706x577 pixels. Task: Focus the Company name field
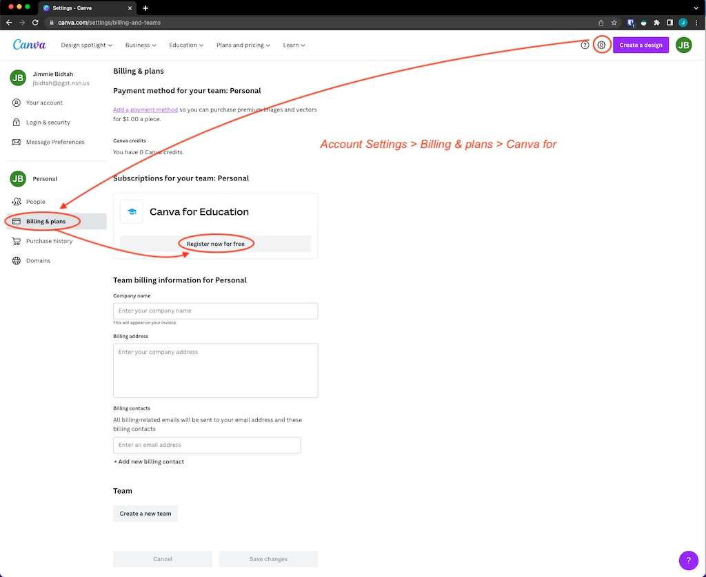[x=216, y=311]
